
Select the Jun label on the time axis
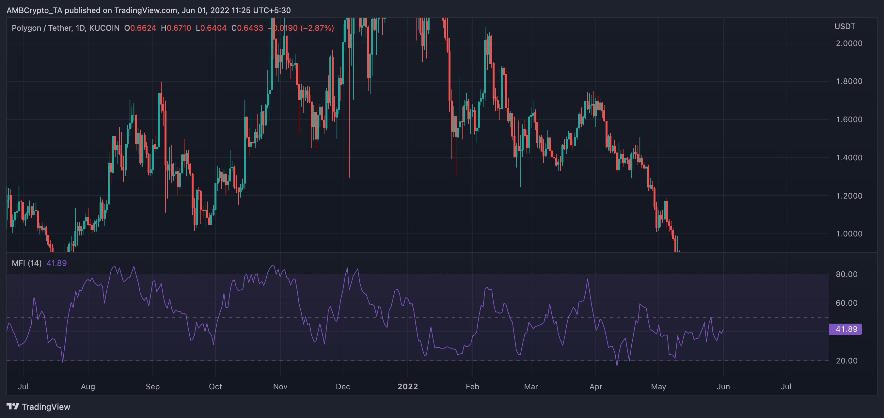(x=723, y=386)
